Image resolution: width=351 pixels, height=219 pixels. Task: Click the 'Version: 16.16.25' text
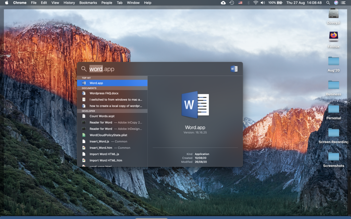[195, 132]
